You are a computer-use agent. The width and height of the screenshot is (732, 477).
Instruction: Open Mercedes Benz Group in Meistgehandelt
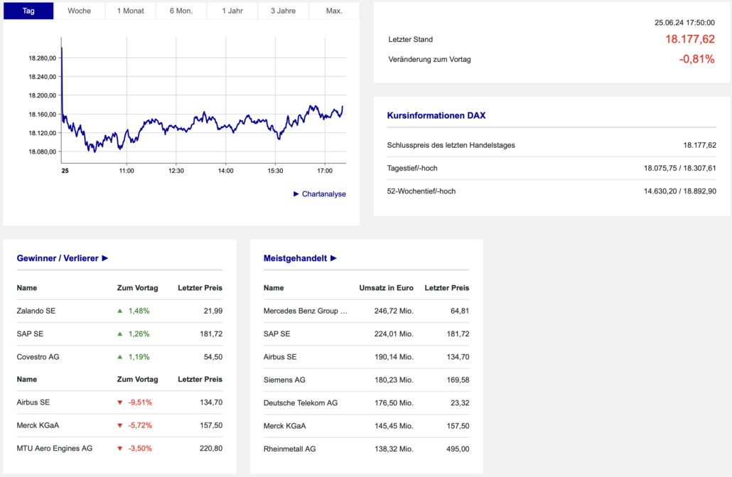306,311
